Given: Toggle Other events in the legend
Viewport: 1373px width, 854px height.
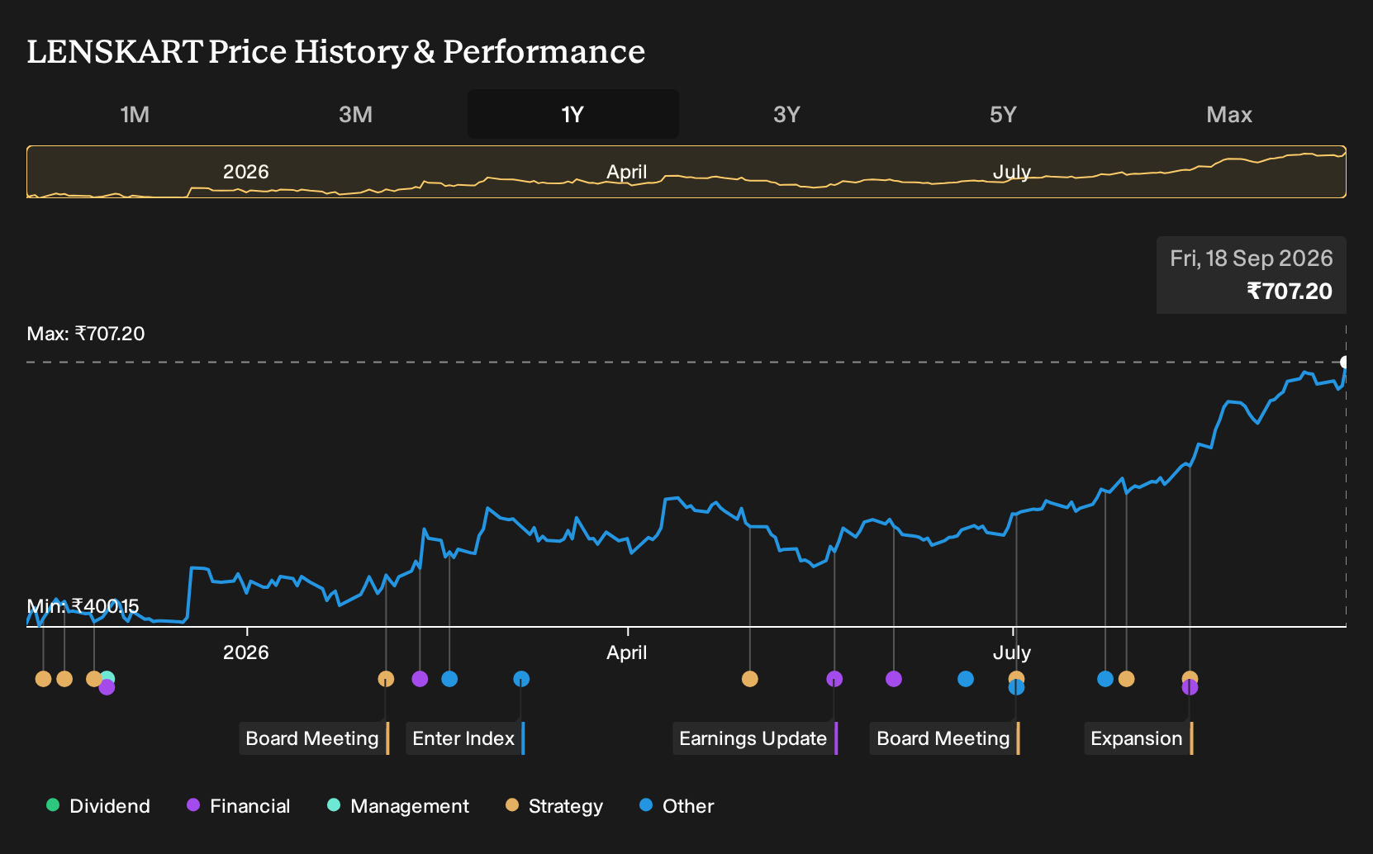Looking at the screenshot, I should click(x=677, y=805).
